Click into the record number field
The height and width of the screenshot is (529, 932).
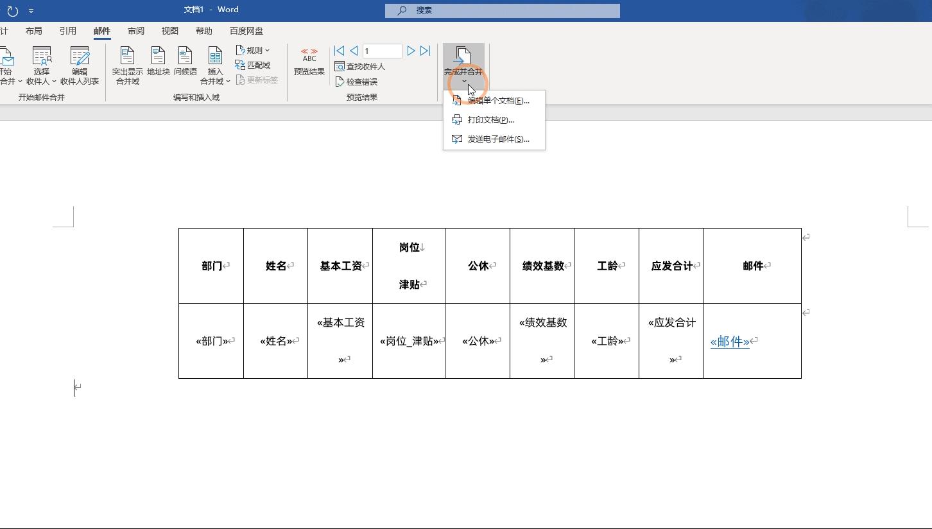coord(382,50)
